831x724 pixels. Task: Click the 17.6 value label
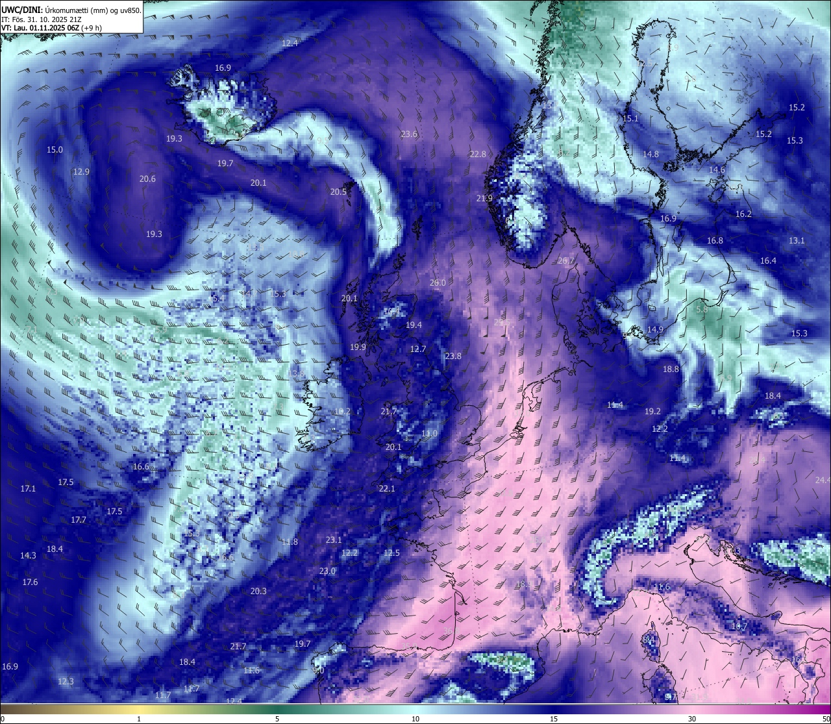30,582
